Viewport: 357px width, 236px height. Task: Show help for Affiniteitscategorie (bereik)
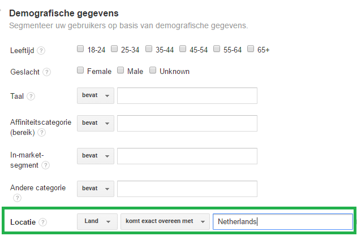(41, 133)
